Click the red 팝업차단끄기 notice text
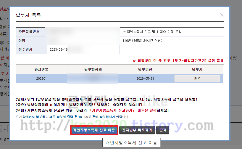 coord(178,61)
